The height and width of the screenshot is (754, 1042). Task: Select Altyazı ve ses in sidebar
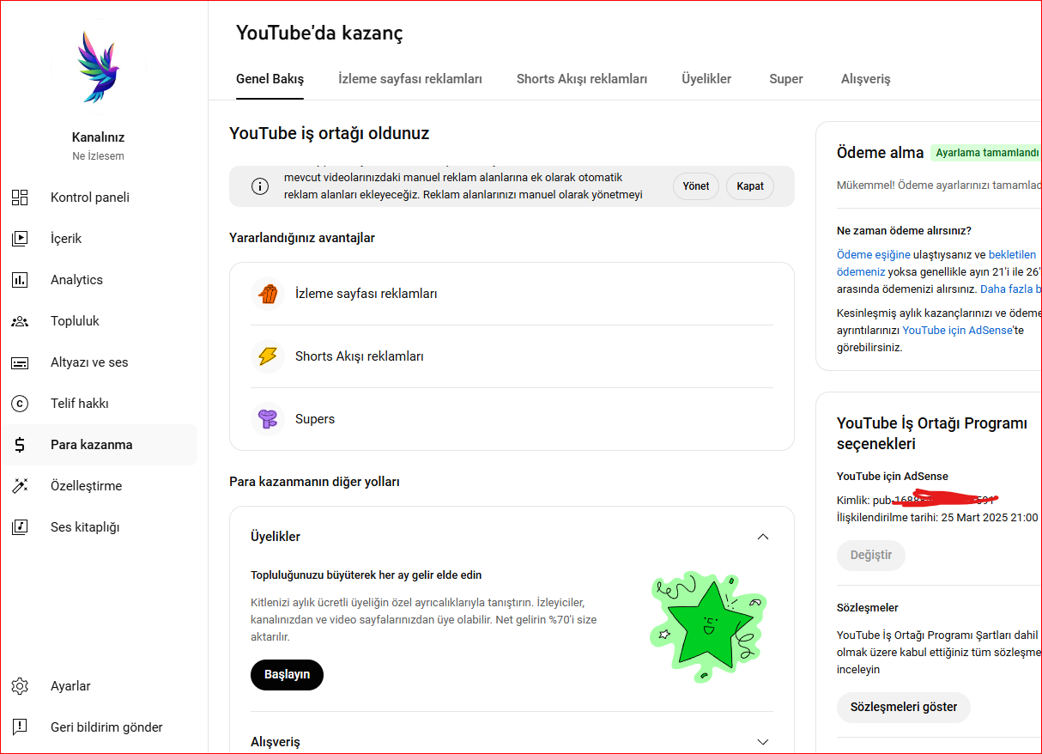click(99, 362)
